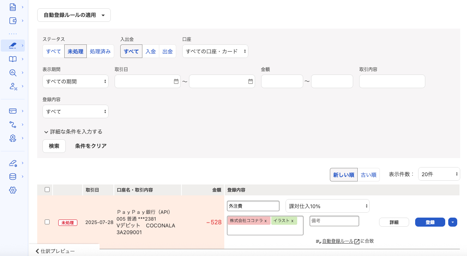Open the tax-filing person sidebar icon
The width and height of the screenshot is (467, 256).
[12, 86]
